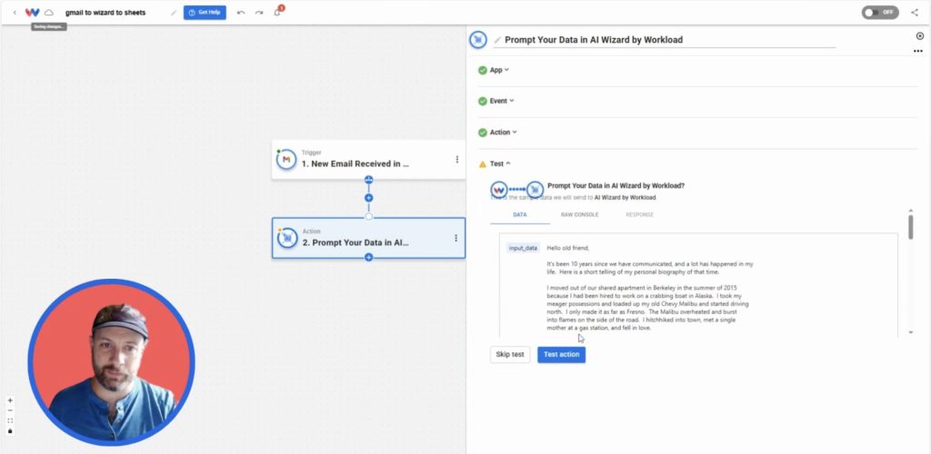Click the cloud save status icon
The image size is (931, 454).
49,13
